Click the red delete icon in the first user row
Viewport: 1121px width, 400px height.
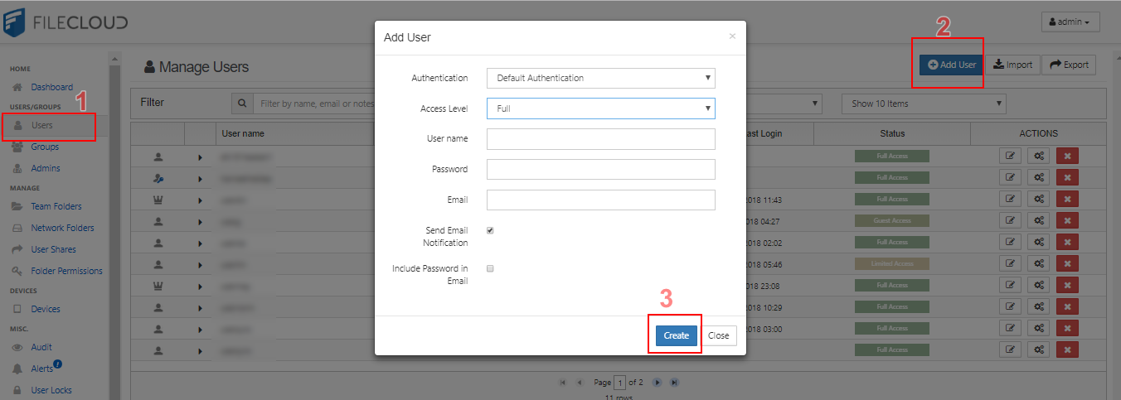coord(1067,156)
